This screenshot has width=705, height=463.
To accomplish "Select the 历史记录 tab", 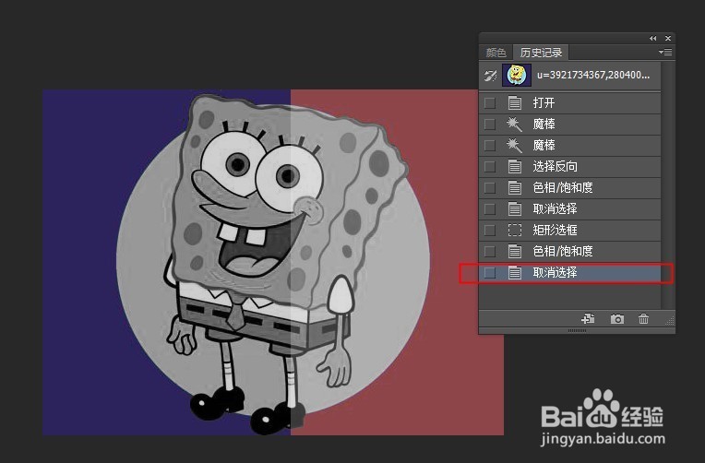I will (x=541, y=53).
